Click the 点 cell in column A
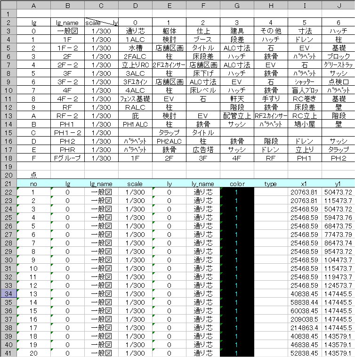Image resolution: width=355 pixels, height=357 pixels. pos(33,175)
